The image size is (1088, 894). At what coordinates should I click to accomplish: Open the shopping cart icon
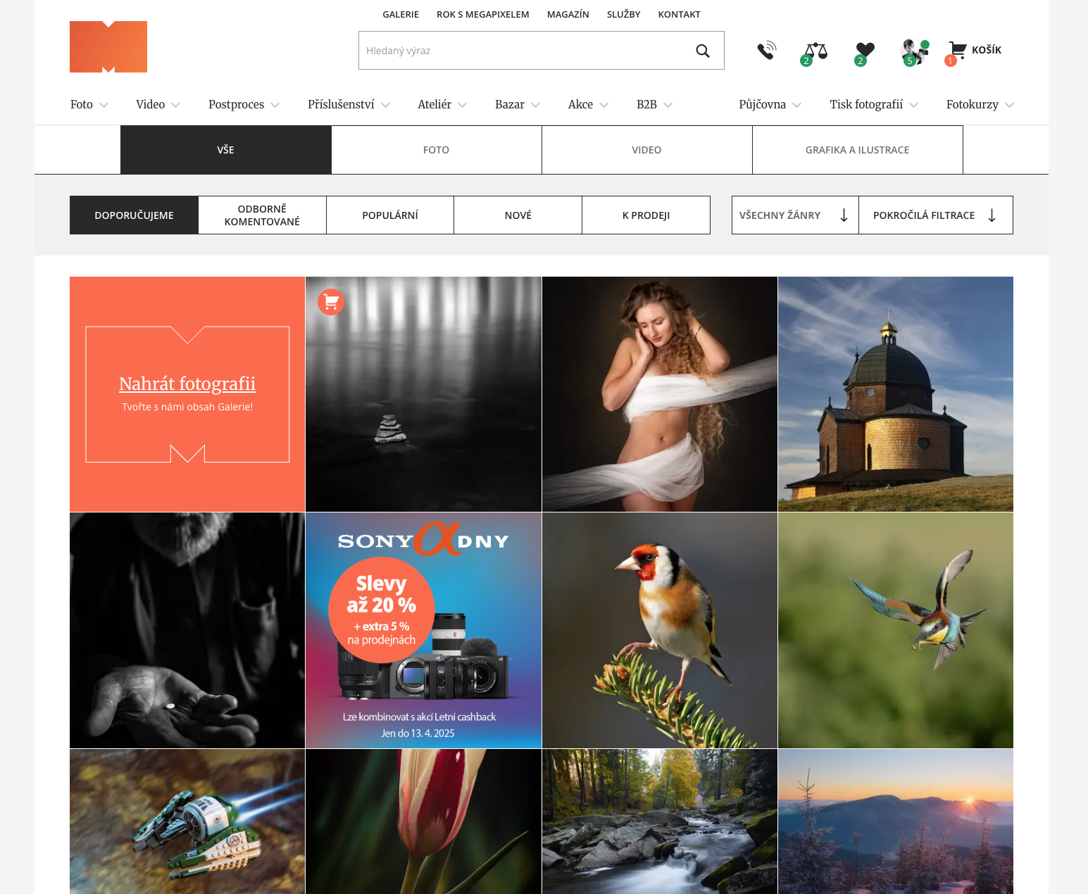957,50
